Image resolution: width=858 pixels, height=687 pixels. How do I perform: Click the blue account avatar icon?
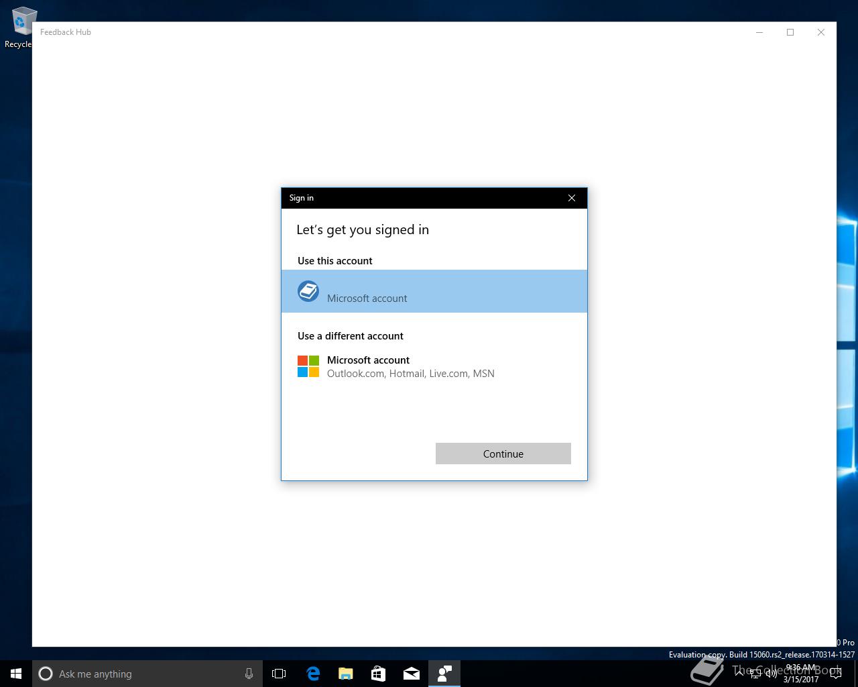tap(308, 291)
